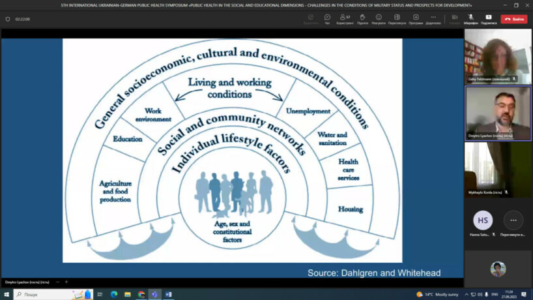
Task: Select Mykhaylo Korda's video tile
Action: pos(498,170)
